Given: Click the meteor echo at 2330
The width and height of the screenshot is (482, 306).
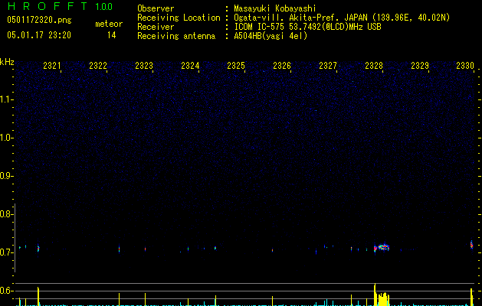Looking at the screenshot, I should (471, 246).
